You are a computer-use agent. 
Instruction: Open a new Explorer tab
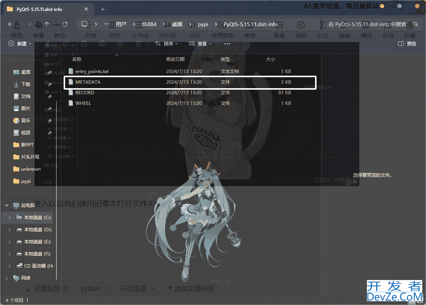103,9
